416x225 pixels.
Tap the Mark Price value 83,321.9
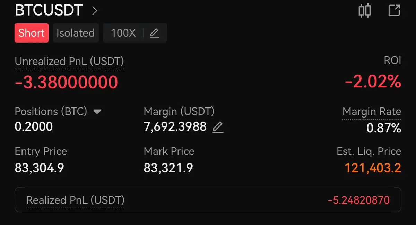[x=168, y=168]
